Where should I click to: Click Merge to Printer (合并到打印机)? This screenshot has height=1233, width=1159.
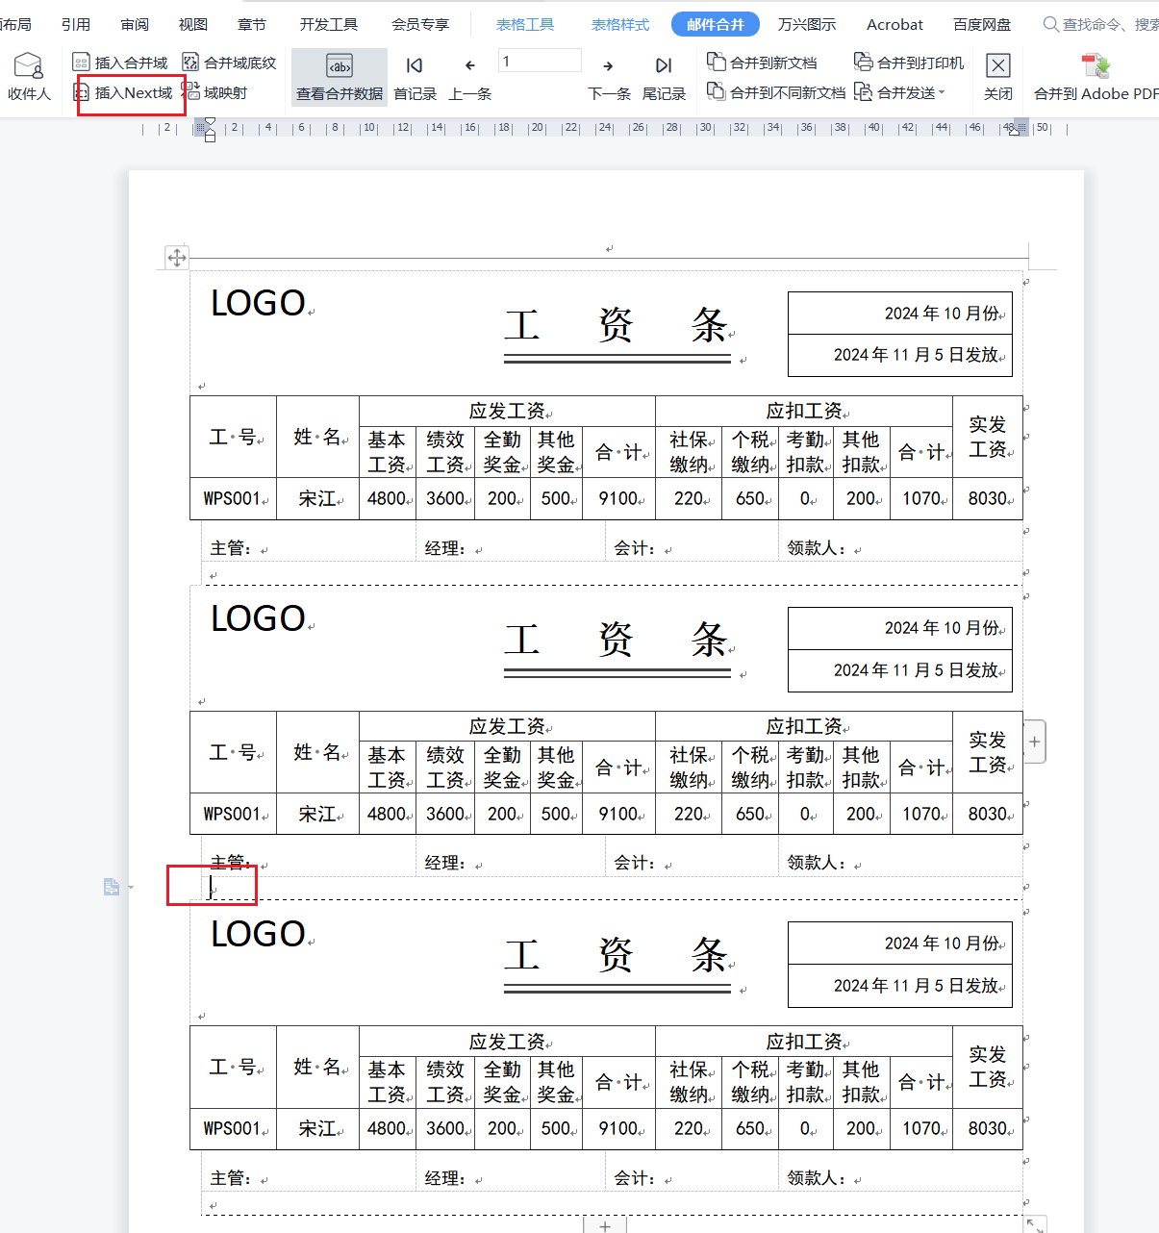pyautogui.click(x=909, y=63)
